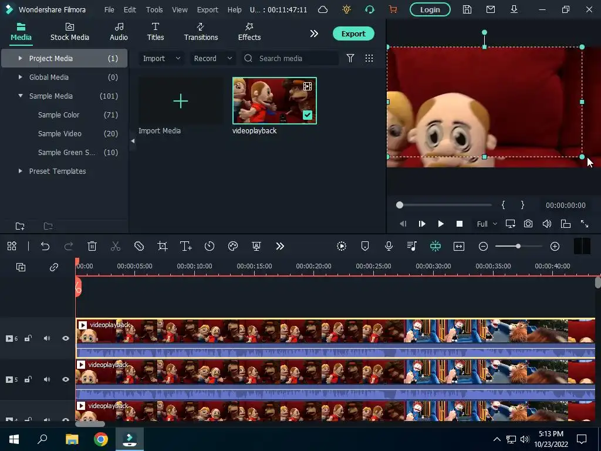Collapse Sample Media folder
Image resolution: width=601 pixels, height=451 pixels.
click(x=21, y=96)
